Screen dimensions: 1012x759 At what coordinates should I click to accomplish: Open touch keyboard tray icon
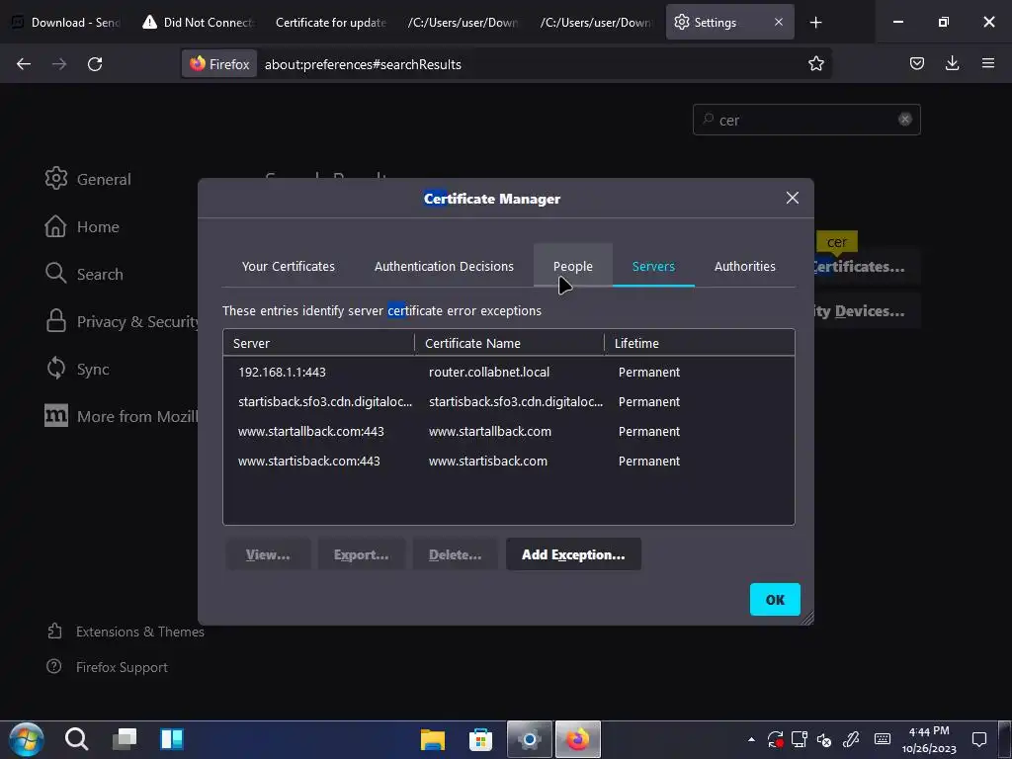(x=883, y=739)
